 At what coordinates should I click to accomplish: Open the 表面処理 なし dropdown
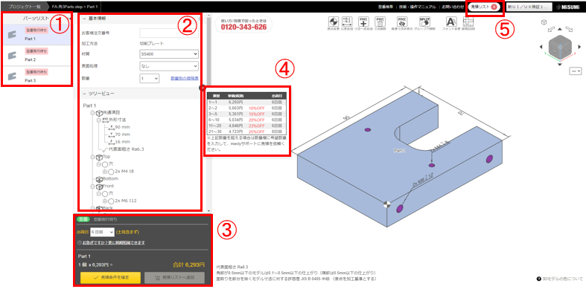(169, 66)
